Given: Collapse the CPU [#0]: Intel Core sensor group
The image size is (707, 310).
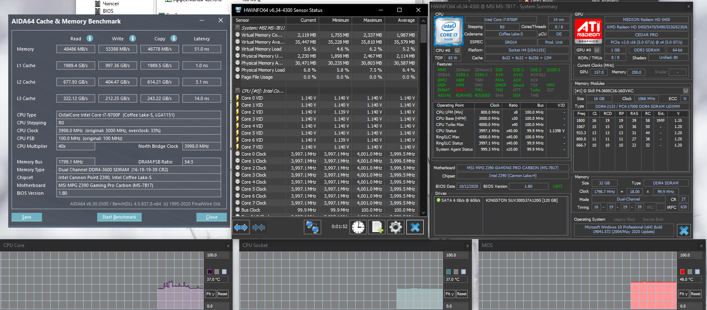Looking at the screenshot, I should pos(238,91).
